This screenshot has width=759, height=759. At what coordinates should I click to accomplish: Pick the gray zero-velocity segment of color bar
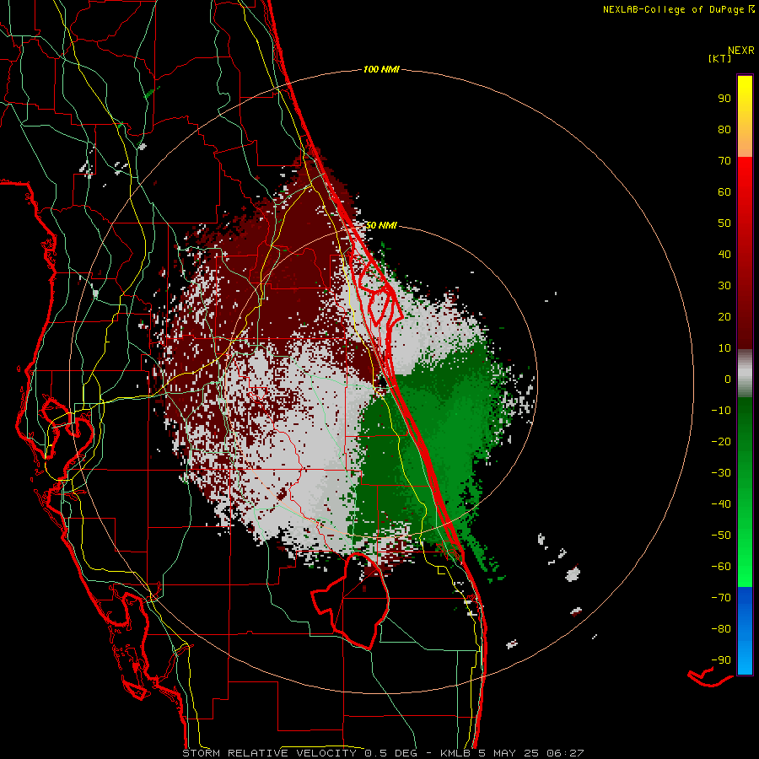pyautogui.click(x=745, y=374)
